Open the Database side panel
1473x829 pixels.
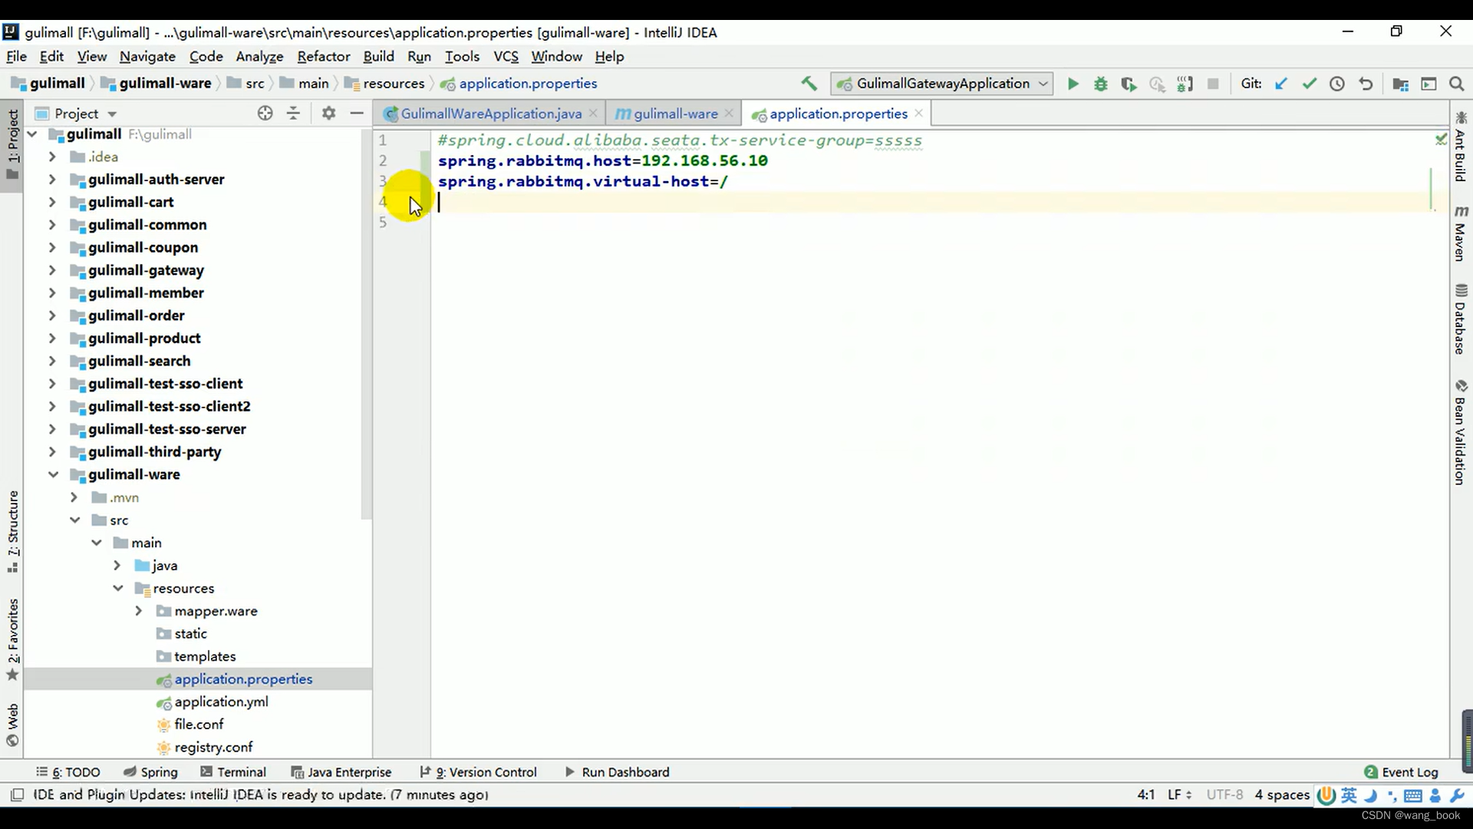click(x=1461, y=319)
